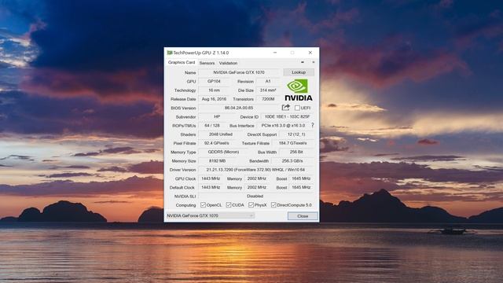Screen dimensions: 503x283
Task: Click the Driver Version field
Action: 255,170
